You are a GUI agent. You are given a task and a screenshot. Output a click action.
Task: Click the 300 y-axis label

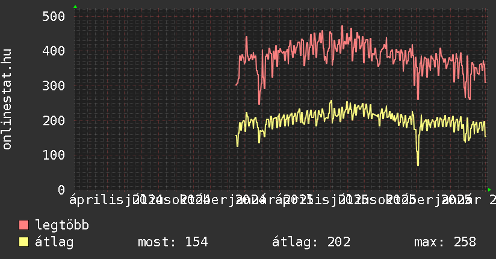tap(54, 86)
